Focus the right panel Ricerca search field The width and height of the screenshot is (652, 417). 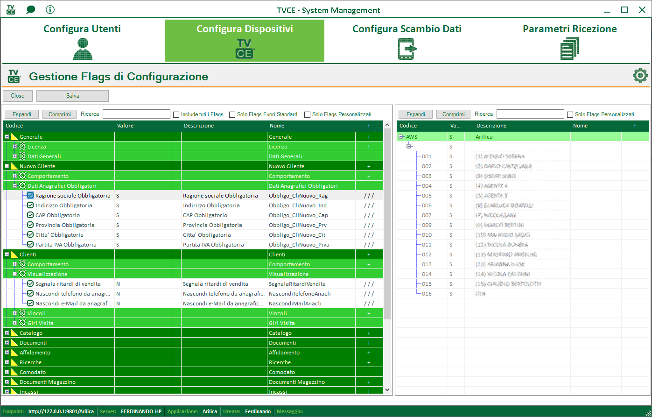pyautogui.click(x=530, y=114)
